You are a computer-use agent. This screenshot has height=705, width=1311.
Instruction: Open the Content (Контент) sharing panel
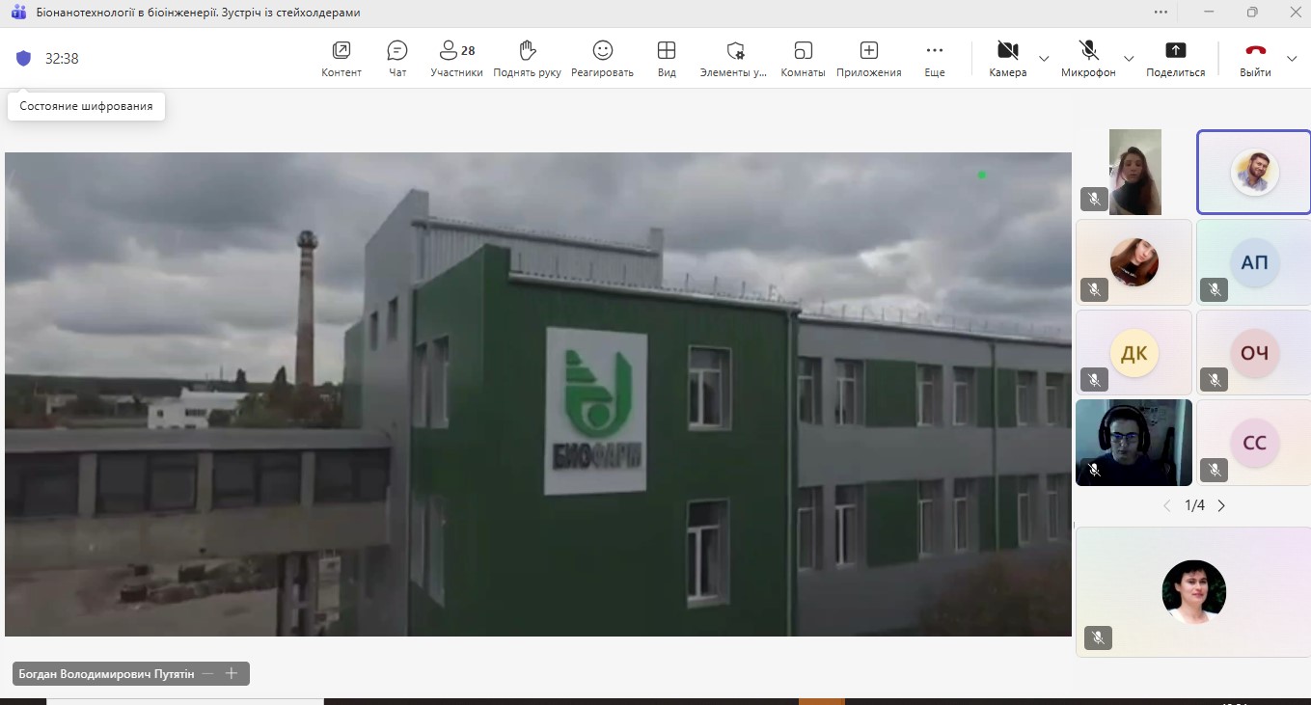pos(341,58)
